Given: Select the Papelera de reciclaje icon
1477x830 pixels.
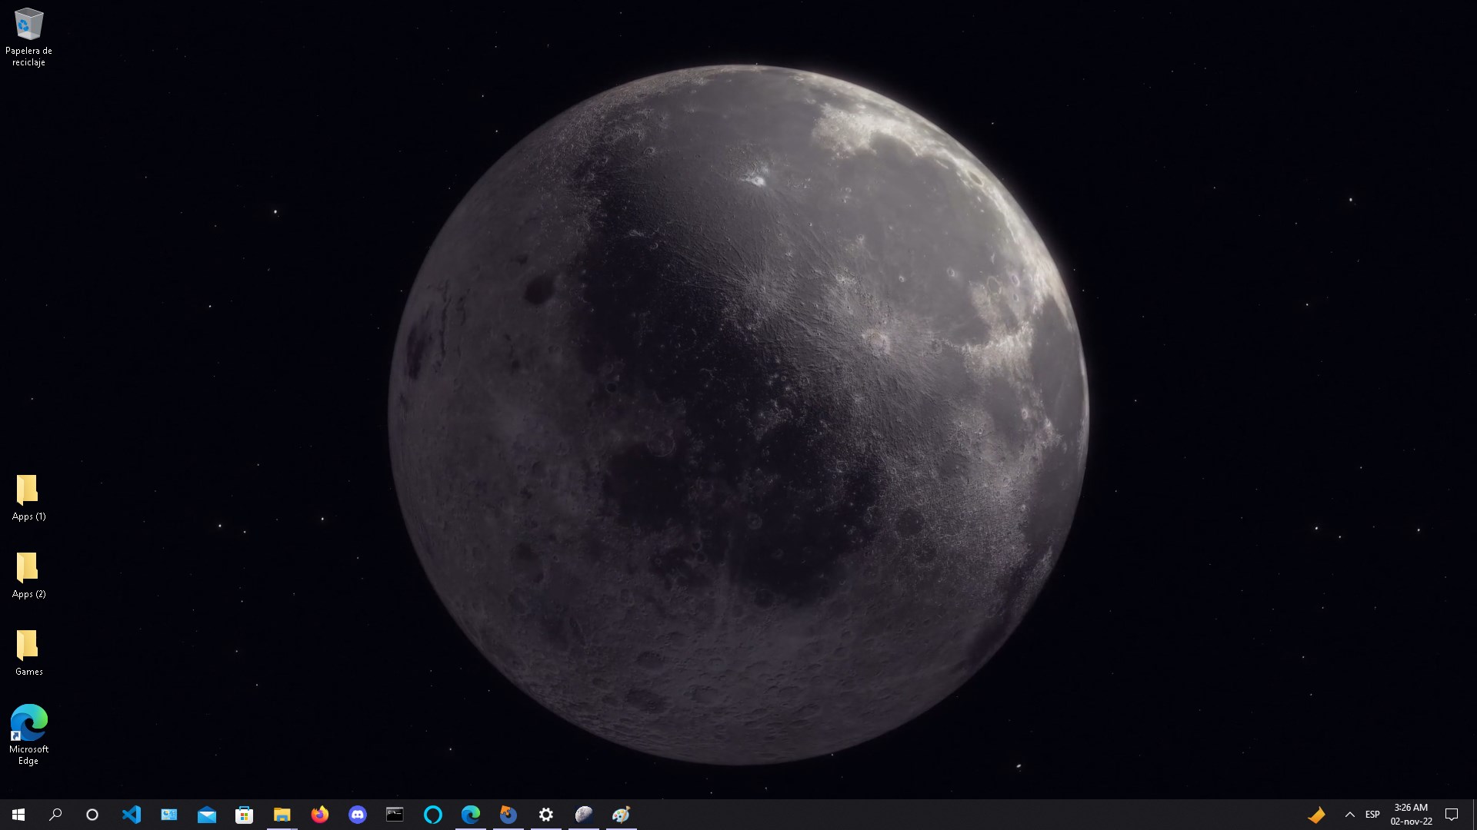Looking at the screenshot, I should pyautogui.click(x=28, y=35).
